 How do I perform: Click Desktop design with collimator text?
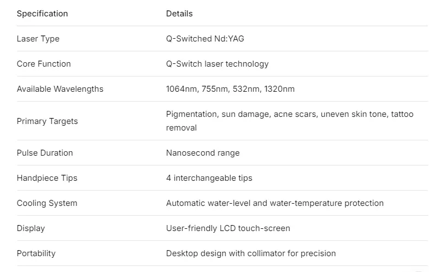click(x=251, y=253)
